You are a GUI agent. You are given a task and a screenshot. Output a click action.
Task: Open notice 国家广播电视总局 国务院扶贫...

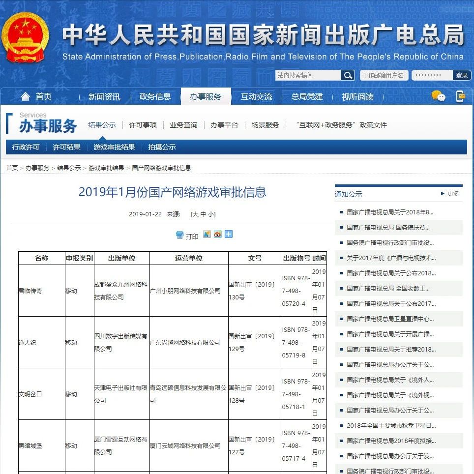[388, 227]
